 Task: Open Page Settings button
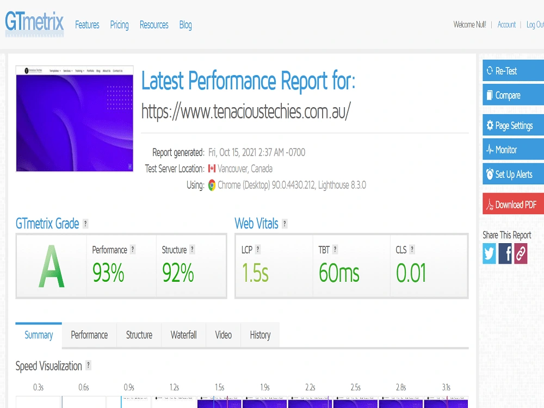click(513, 125)
